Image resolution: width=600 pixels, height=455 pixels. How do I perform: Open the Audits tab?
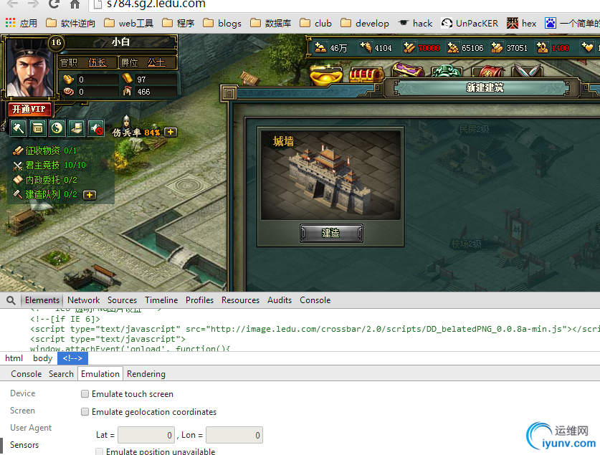coord(280,300)
